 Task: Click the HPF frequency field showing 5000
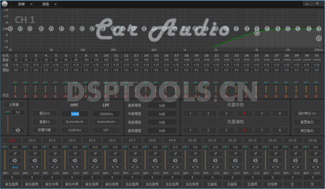pyautogui.click(x=75, y=114)
